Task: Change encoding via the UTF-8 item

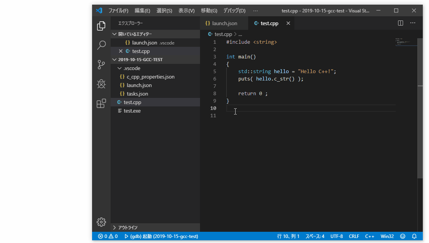Action: click(336, 236)
